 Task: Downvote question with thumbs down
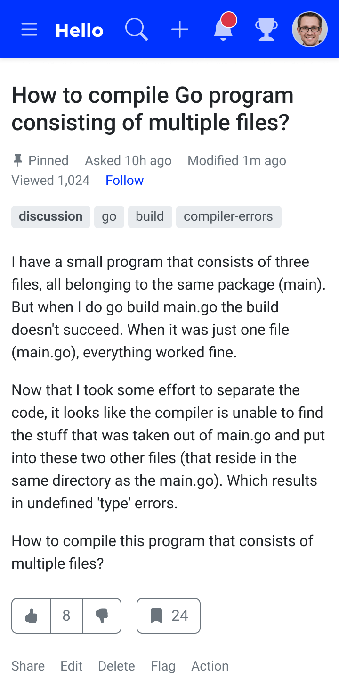pyautogui.click(x=102, y=616)
